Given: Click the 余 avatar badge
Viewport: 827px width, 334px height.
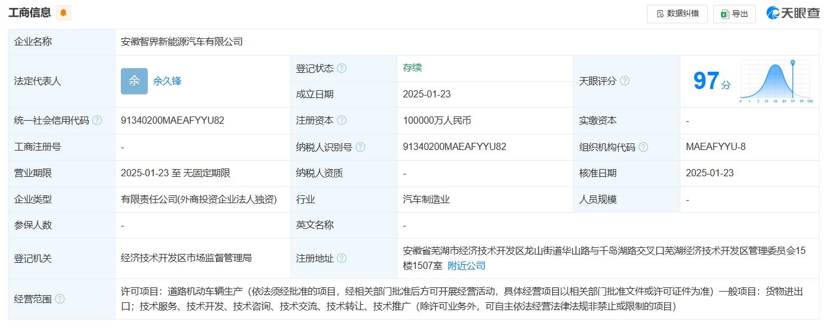Looking at the screenshot, I should pos(134,81).
